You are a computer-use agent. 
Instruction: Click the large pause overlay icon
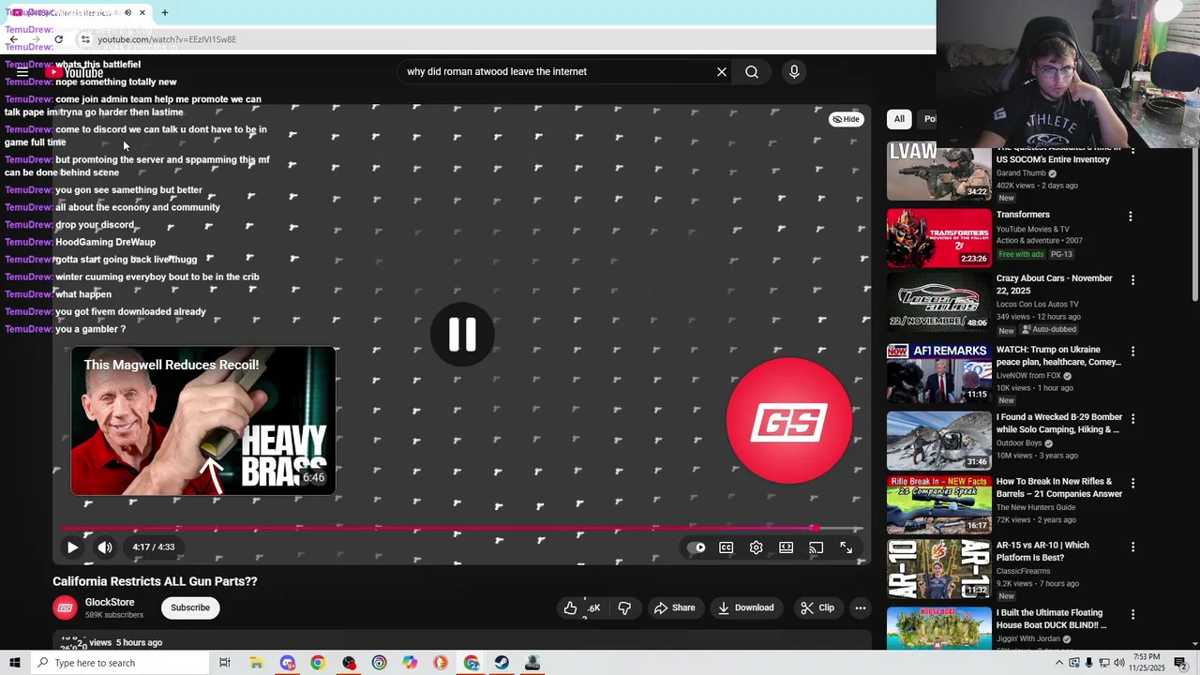coord(462,334)
